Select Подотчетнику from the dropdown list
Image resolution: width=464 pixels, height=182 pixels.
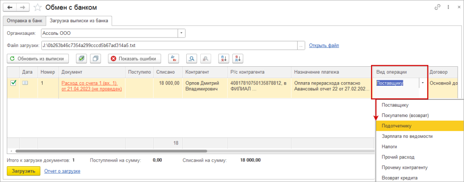pyautogui.click(x=396, y=126)
